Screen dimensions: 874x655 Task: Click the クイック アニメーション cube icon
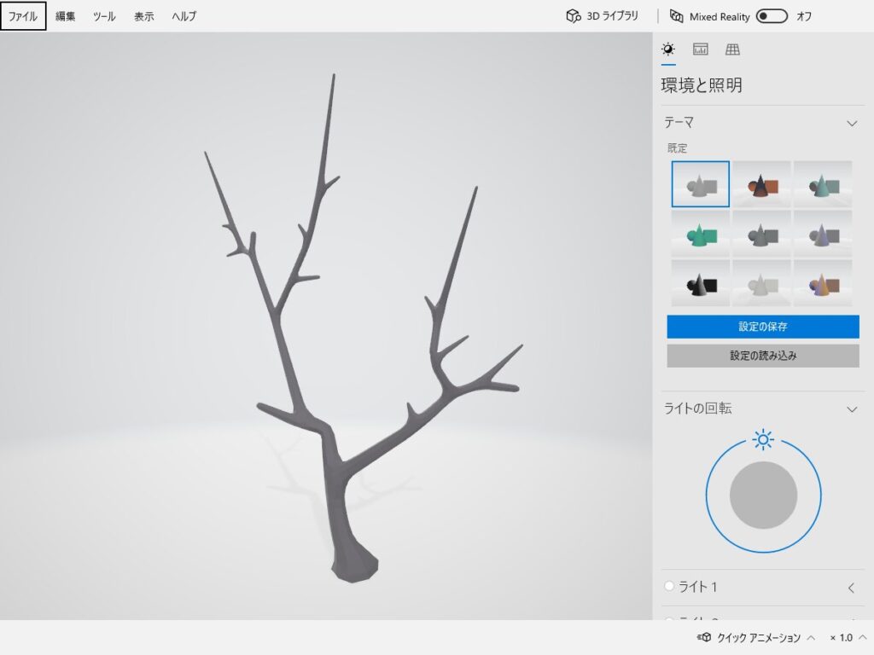point(705,637)
